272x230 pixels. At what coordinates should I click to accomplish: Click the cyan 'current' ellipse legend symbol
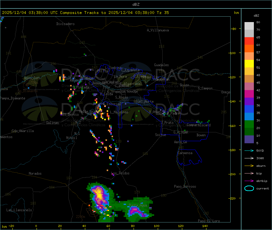249,188
